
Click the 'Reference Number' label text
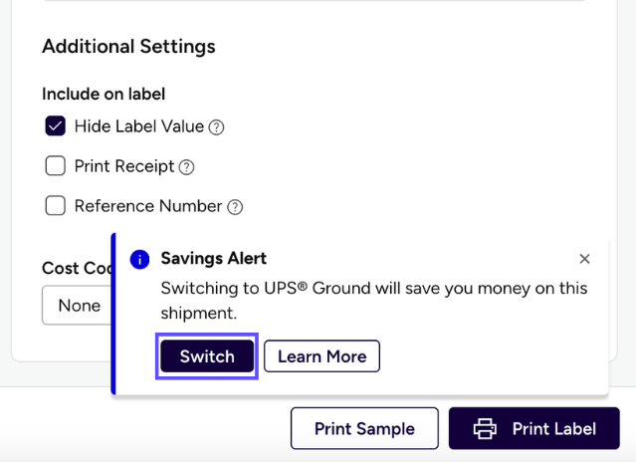coord(148,206)
